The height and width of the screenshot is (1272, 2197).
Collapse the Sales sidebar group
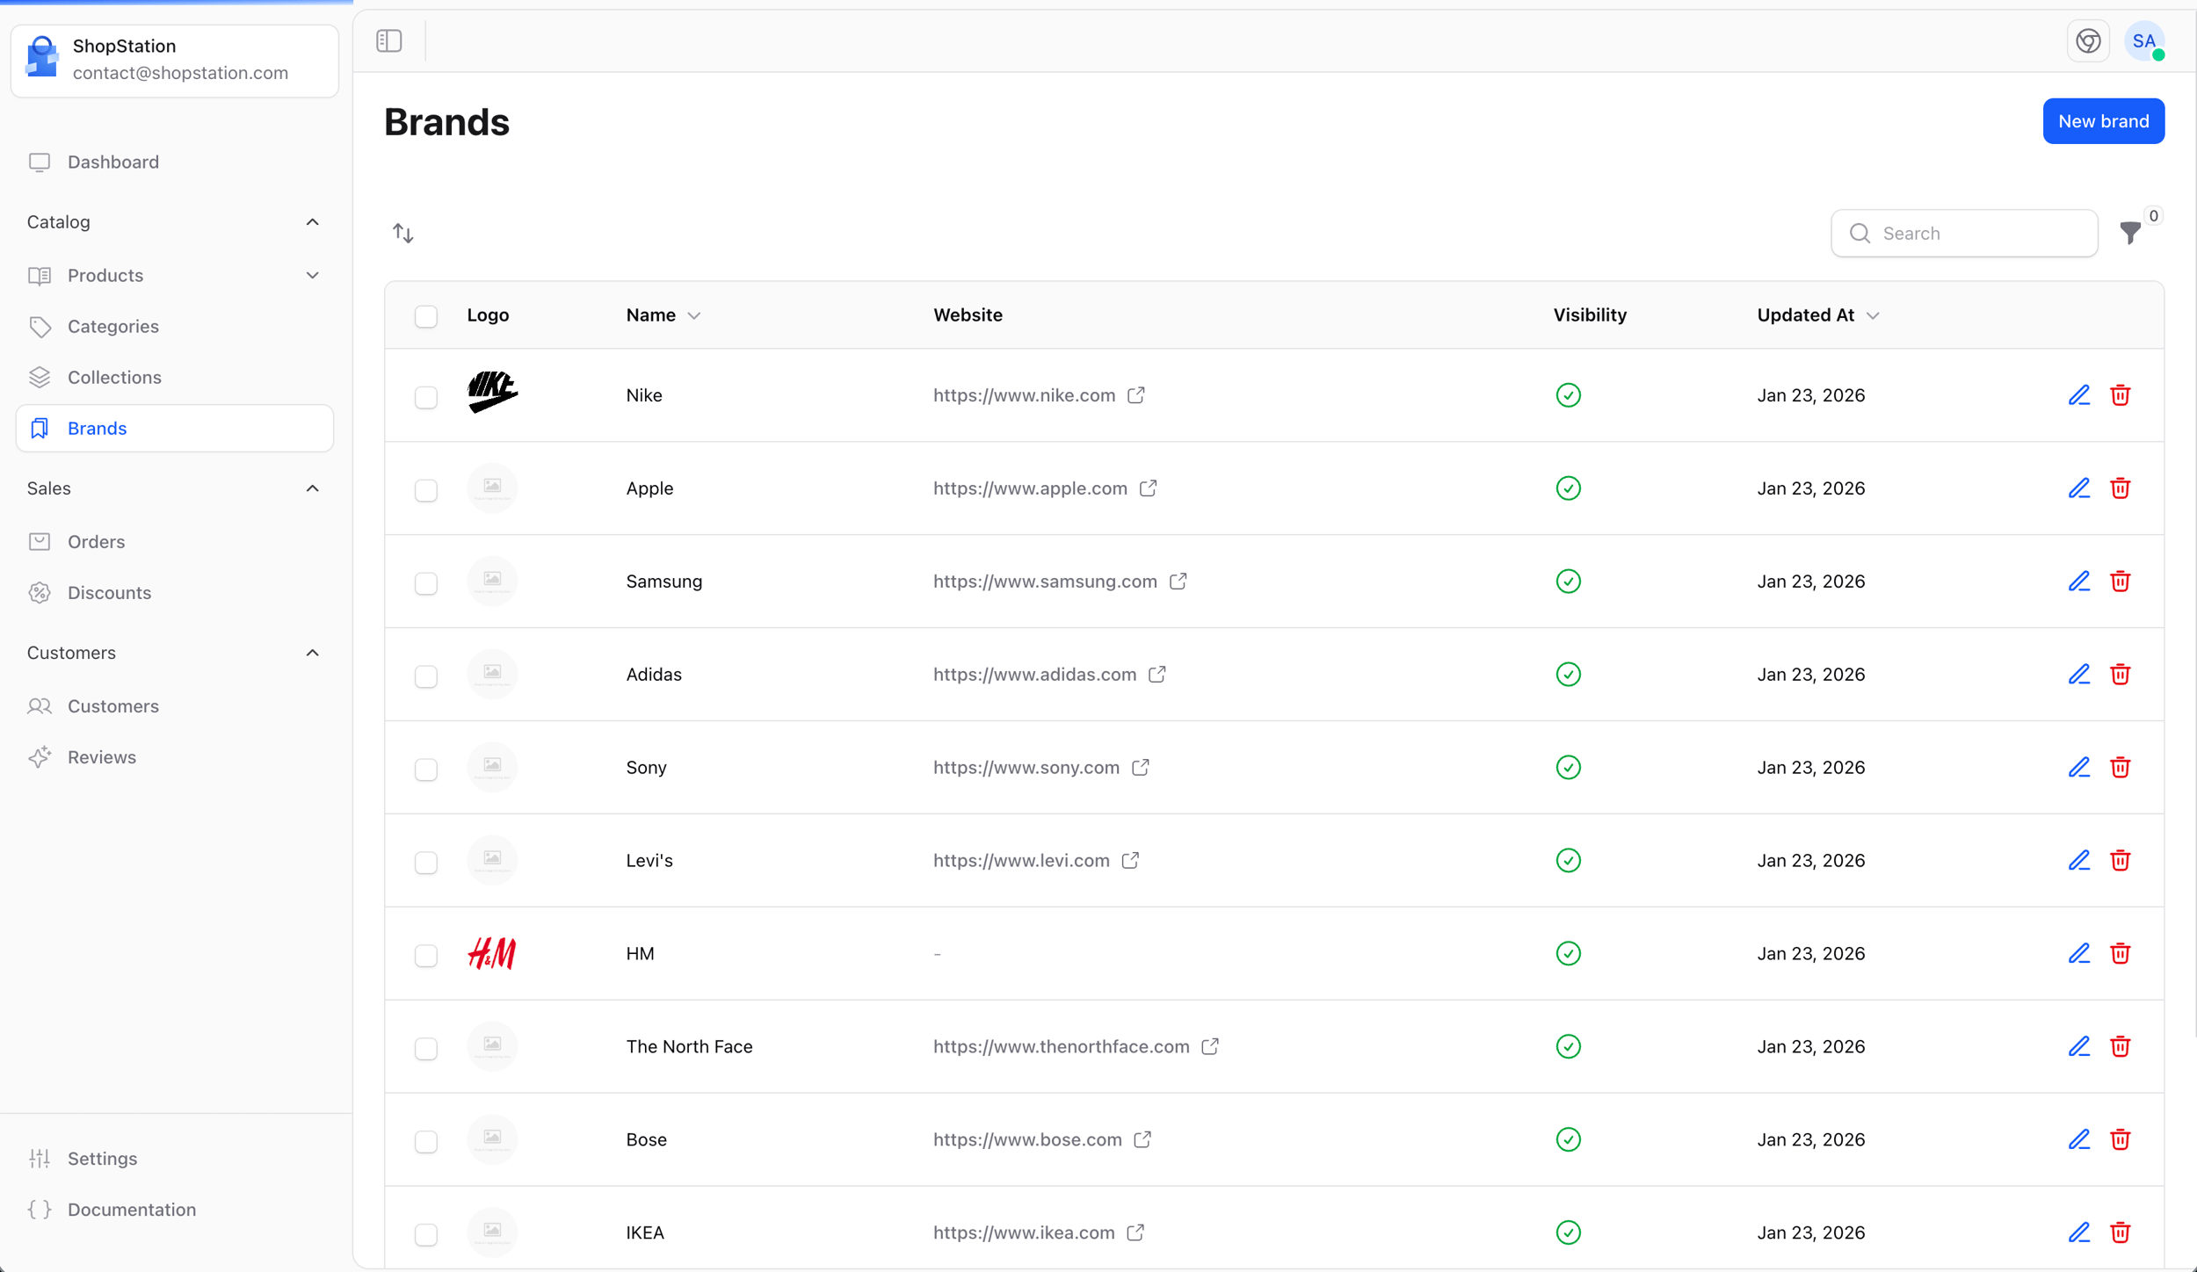tap(312, 488)
